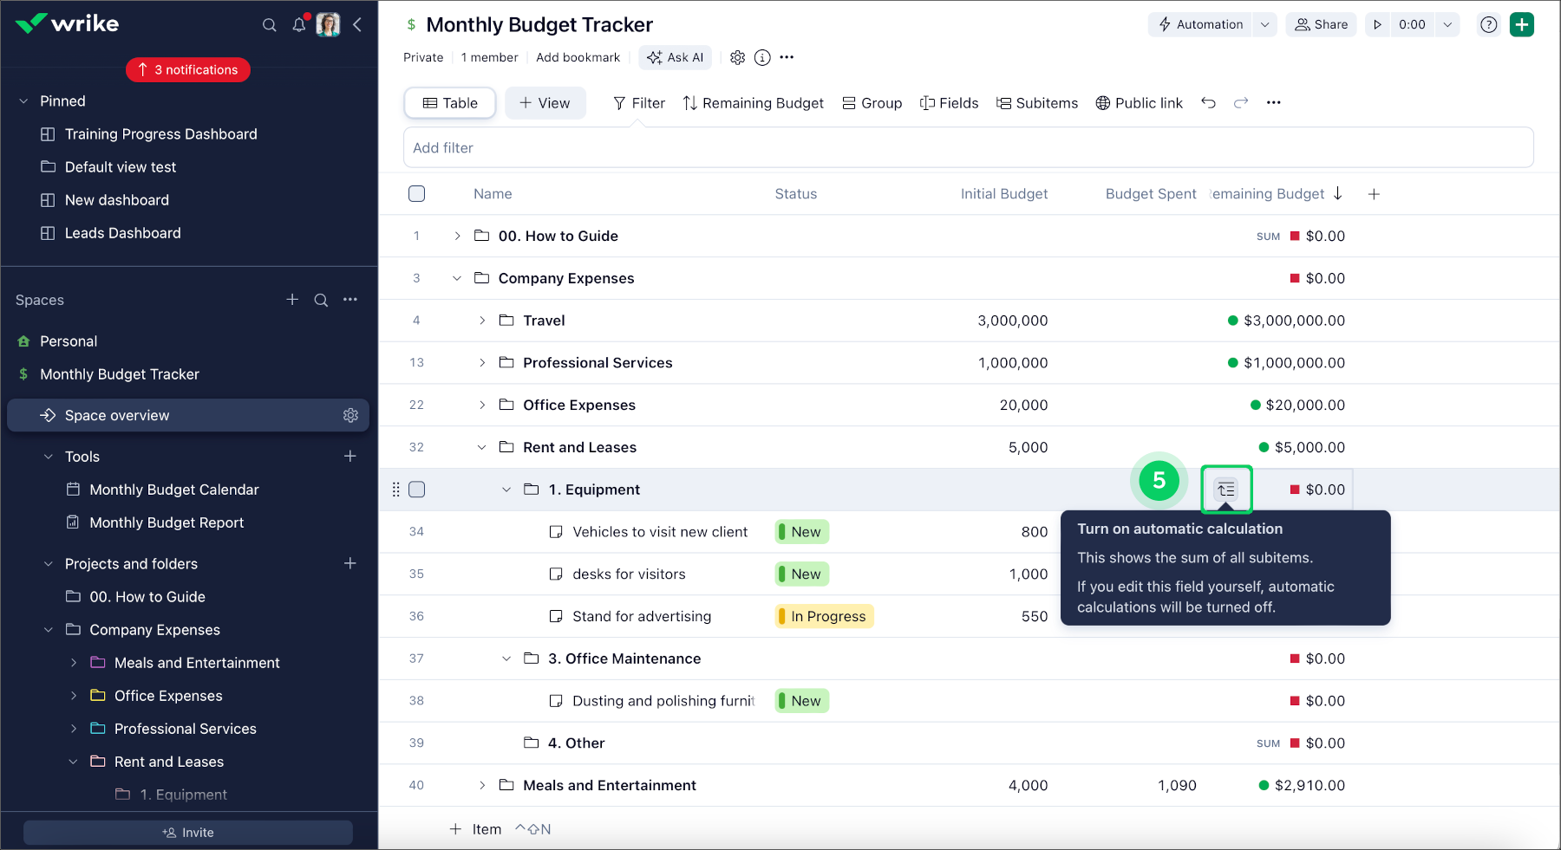This screenshot has width=1561, height=850.
Task: Check the 1. Equipment row checkbox
Action: click(417, 490)
